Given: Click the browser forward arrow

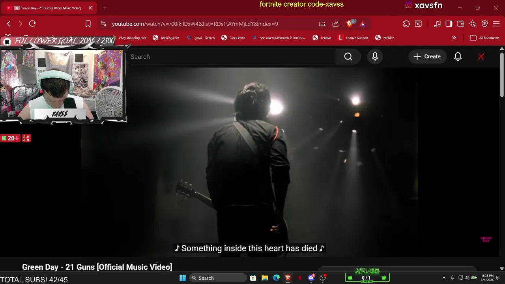Looking at the screenshot, I should 21,24.
